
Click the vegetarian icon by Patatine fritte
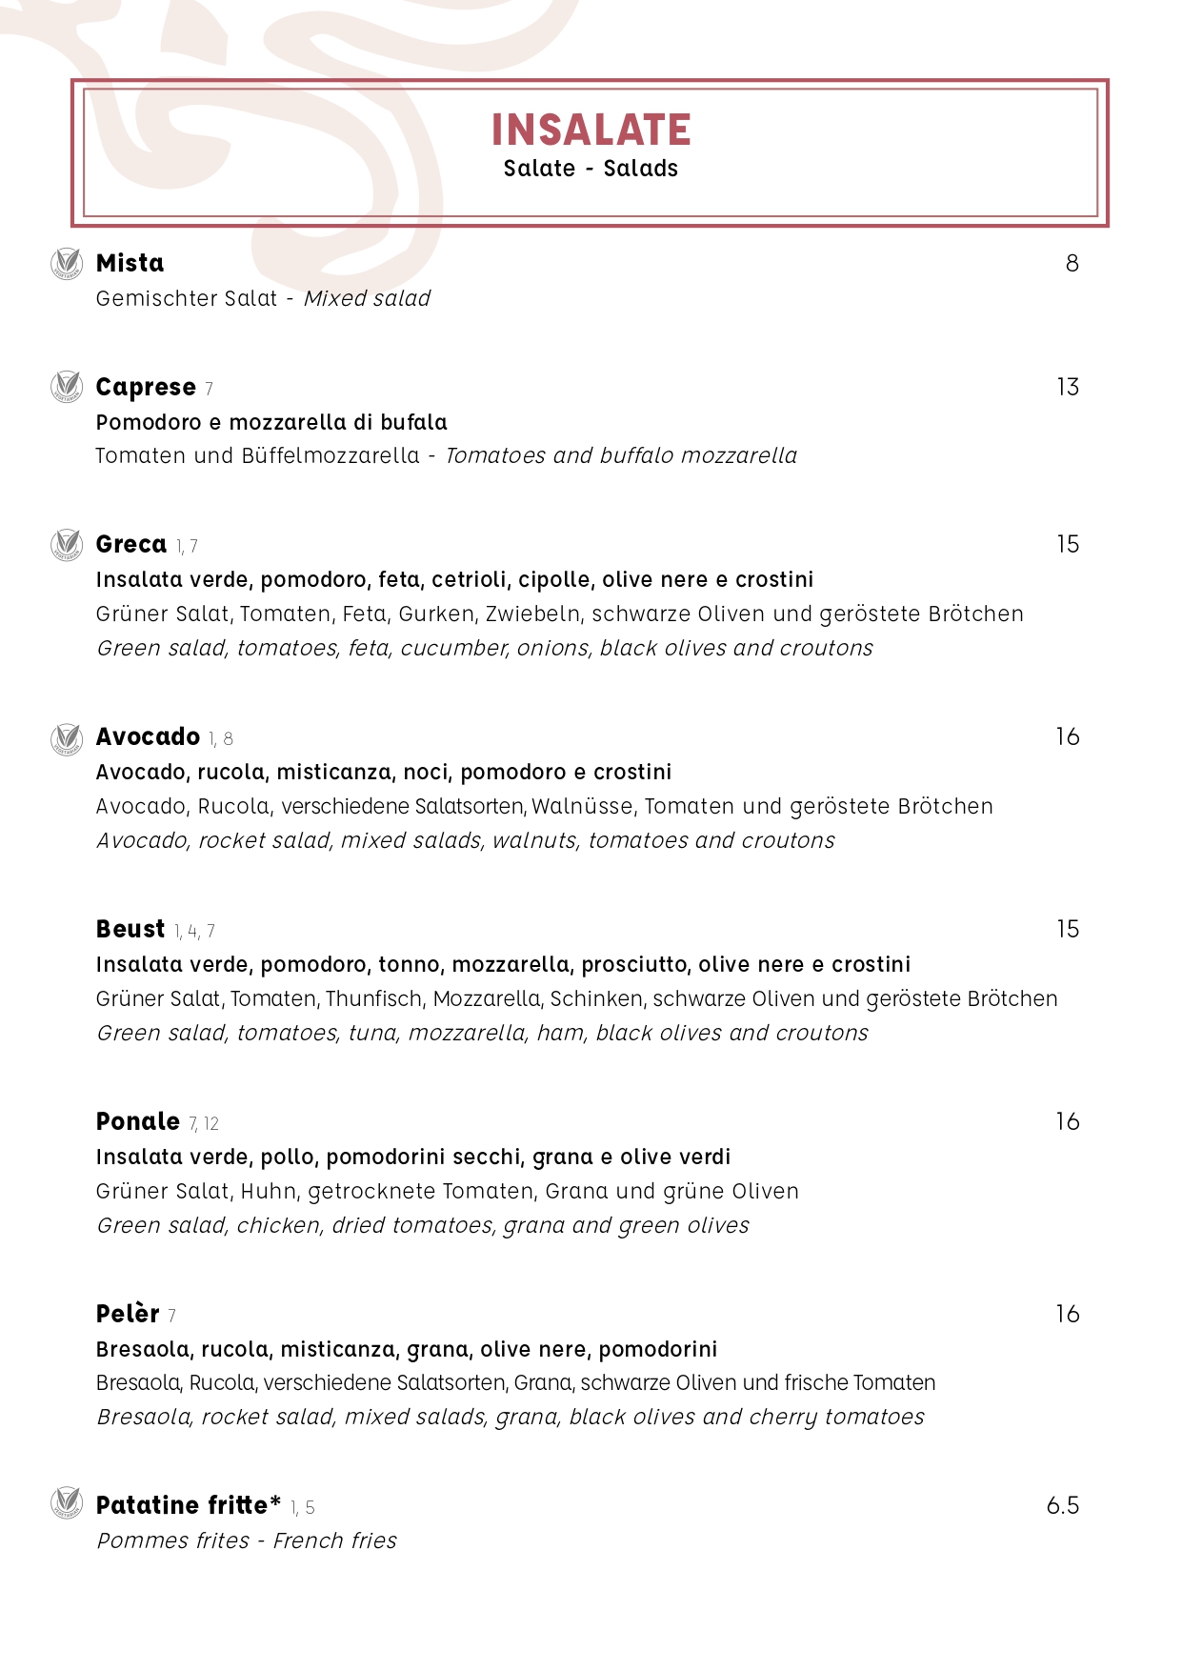click(67, 1502)
